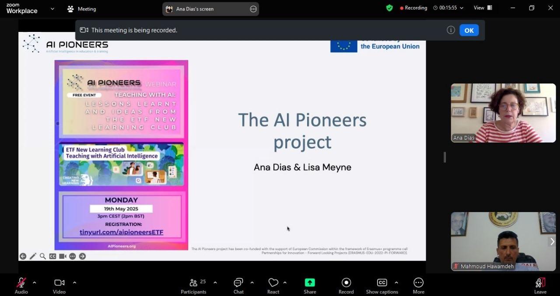Viewport: 560px width, 296px height.
Task: Restore down the Zoom window
Action: click(x=532, y=8)
